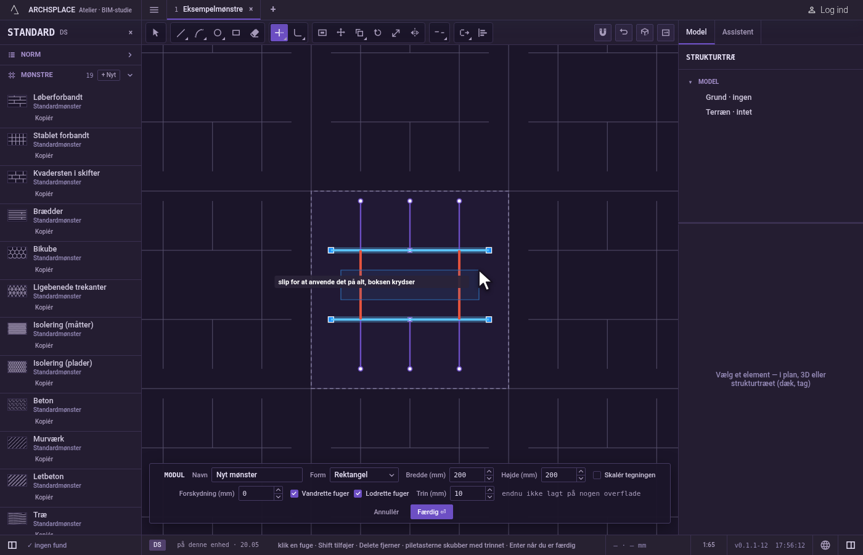This screenshot has width=863, height=555.
Task: Expand the NORM section chevron
Action: (x=130, y=55)
